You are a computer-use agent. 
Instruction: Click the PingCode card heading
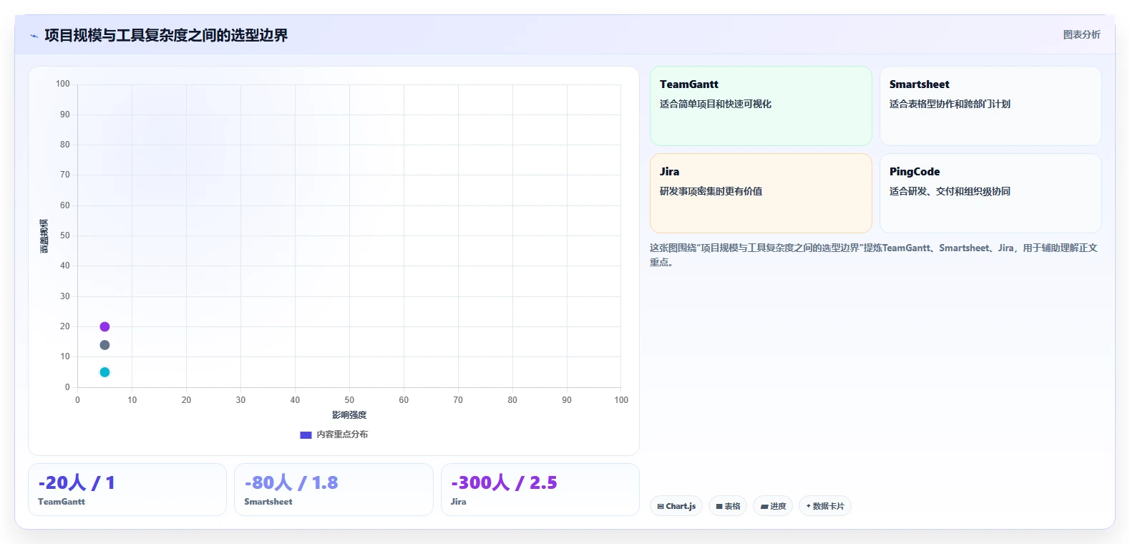[915, 172]
